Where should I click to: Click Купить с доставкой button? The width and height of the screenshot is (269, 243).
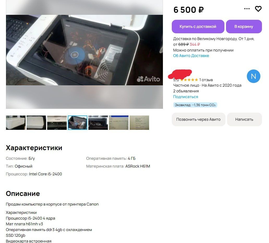(x=198, y=27)
